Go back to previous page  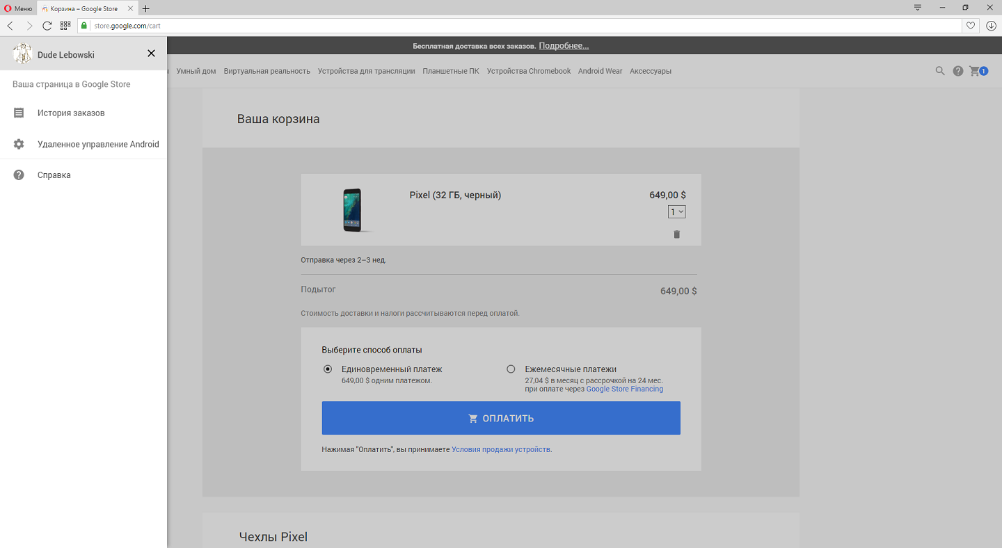click(x=10, y=26)
